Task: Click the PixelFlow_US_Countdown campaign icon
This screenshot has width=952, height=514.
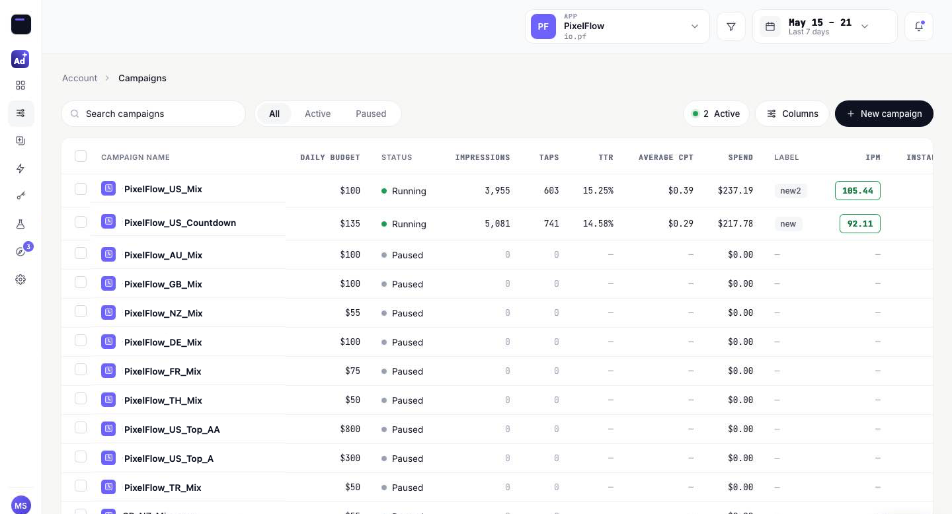Action: tap(108, 221)
